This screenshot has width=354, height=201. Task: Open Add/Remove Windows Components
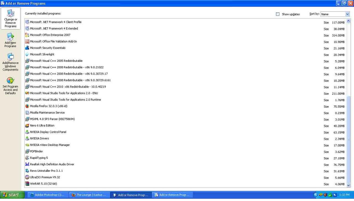pos(10,62)
